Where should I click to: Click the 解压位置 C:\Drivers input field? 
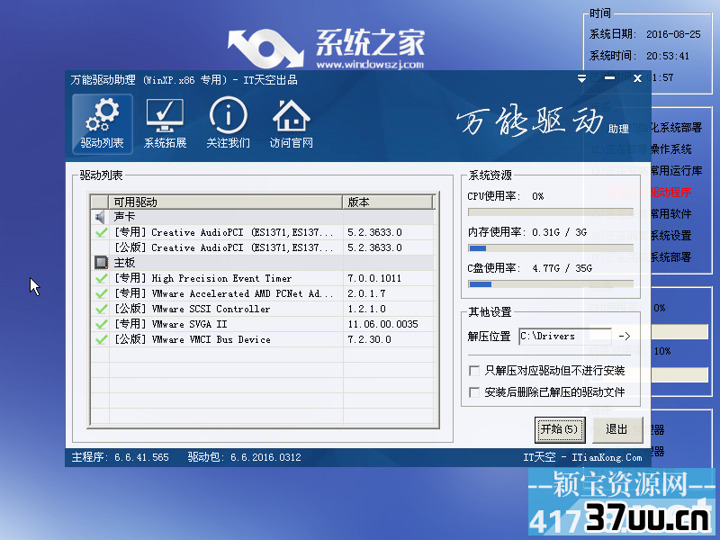565,336
